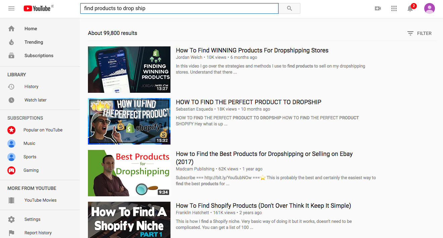443x238 pixels.
Task: Open History in the Library section
Action: pos(31,86)
